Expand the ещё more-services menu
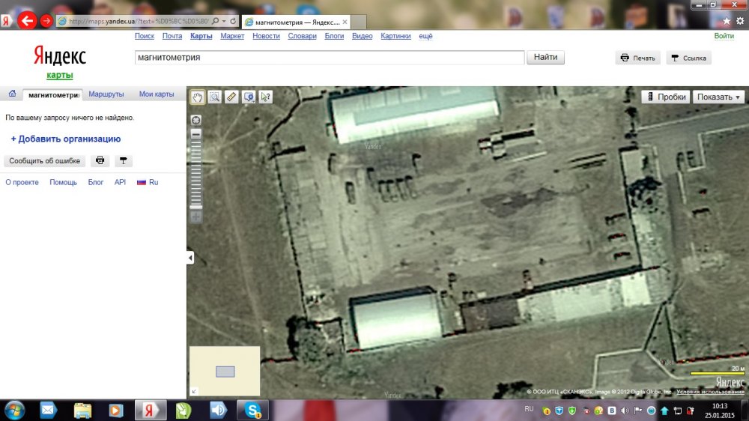Screen dimensions: 749x421 (425, 36)
